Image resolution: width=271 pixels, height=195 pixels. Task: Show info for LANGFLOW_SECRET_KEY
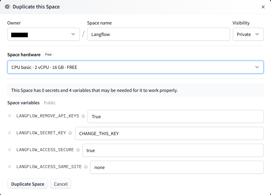(x=70, y=133)
